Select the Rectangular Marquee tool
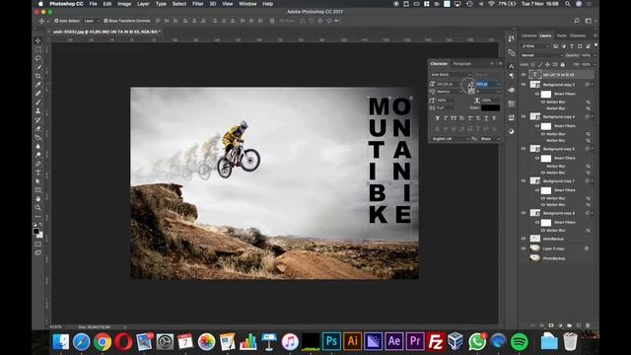Image resolution: width=631 pixels, height=355 pixels. [x=38, y=49]
